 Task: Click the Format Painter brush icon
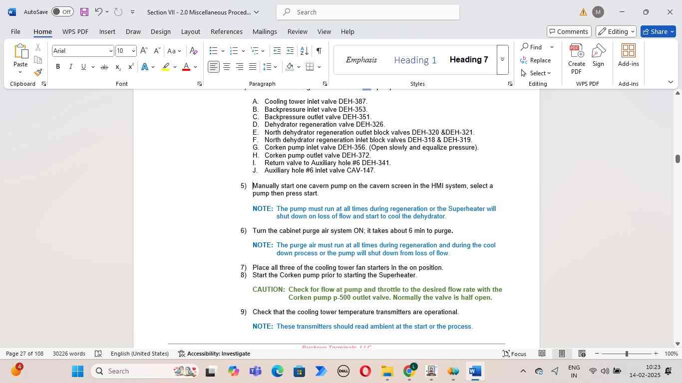tap(38, 72)
